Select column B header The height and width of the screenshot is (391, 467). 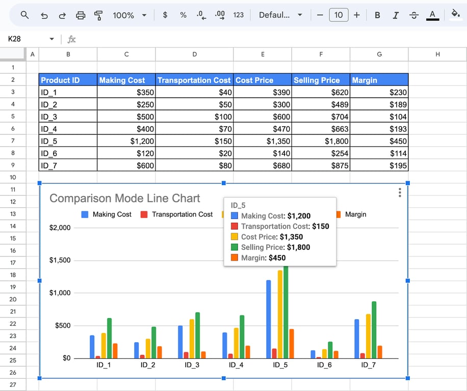[x=68, y=54]
